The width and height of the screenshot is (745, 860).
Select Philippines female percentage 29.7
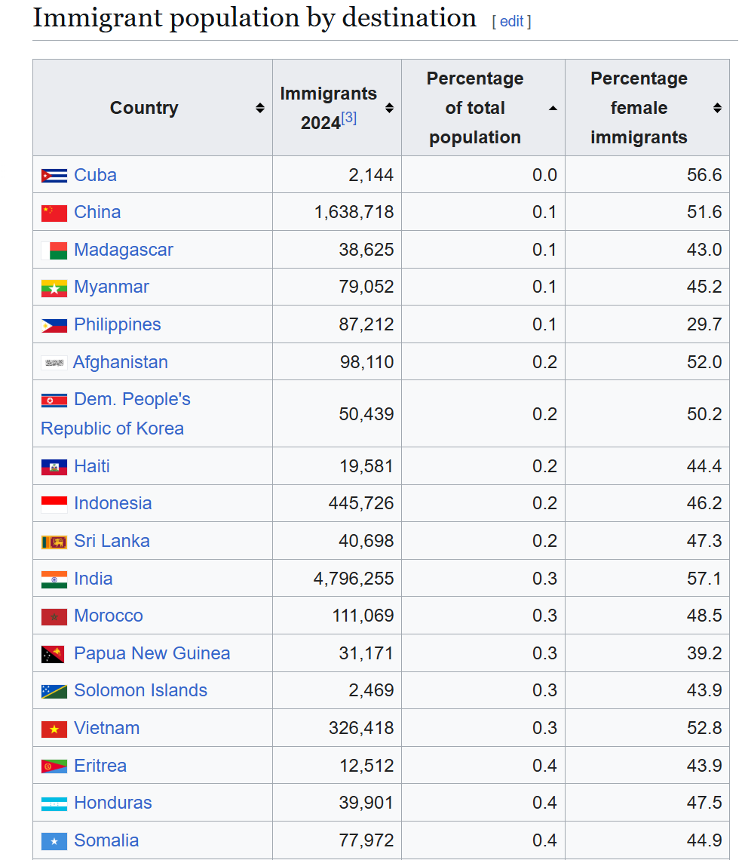point(704,324)
